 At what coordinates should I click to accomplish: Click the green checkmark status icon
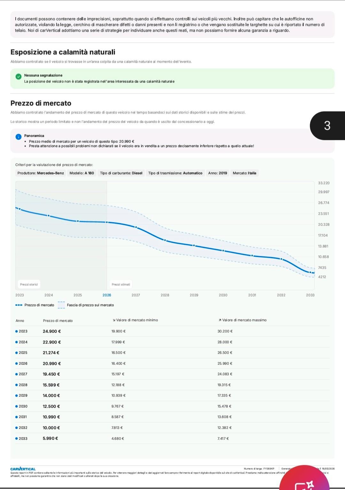19,77
